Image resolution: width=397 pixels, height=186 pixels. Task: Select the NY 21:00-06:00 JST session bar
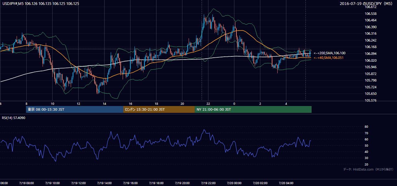pyautogui.click(x=253, y=109)
